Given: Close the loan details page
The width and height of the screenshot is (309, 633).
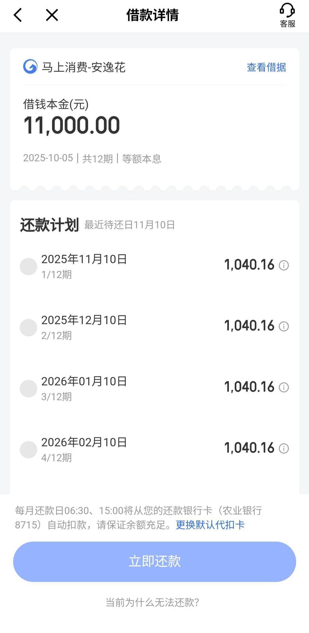Looking at the screenshot, I should click(x=52, y=15).
